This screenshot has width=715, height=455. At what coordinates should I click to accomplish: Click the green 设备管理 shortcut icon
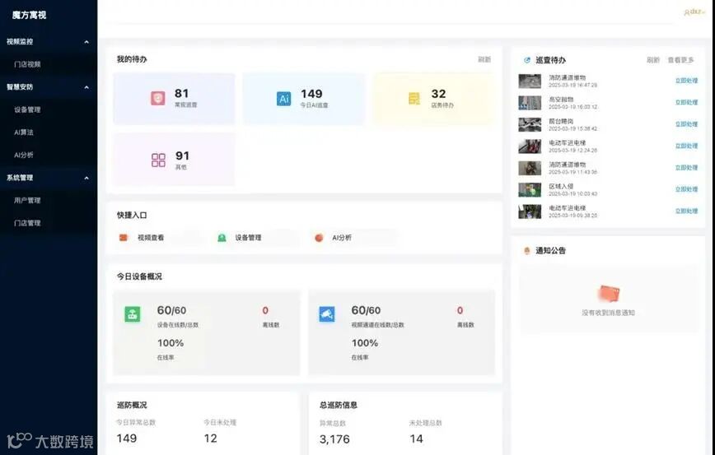click(222, 237)
